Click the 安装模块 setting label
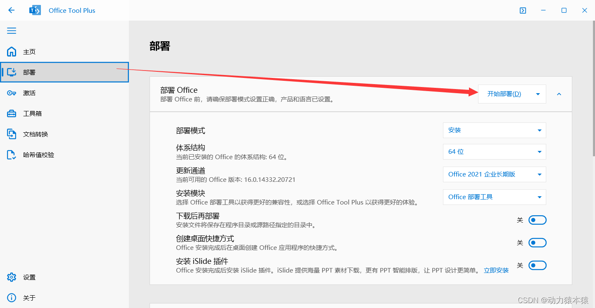The width and height of the screenshot is (595, 308). pyautogui.click(x=190, y=193)
